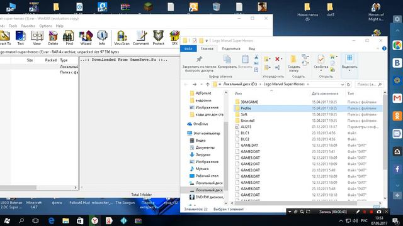Click Lego Marvel Super Heroes in address bar
The width and height of the screenshot is (403, 226).
coord(284,84)
